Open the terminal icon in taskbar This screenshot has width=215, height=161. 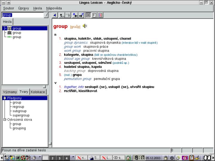point(18,158)
